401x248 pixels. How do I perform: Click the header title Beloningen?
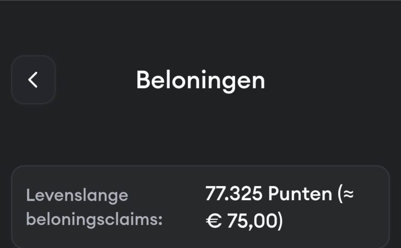click(200, 80)
